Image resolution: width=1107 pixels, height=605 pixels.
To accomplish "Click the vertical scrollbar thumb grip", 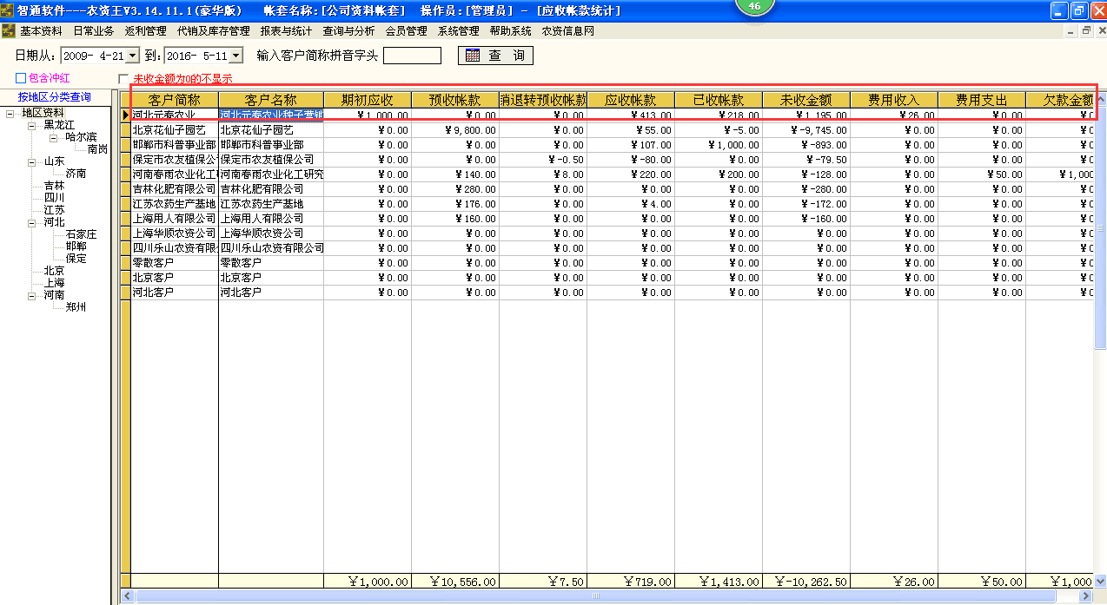I will point(1099,228).
